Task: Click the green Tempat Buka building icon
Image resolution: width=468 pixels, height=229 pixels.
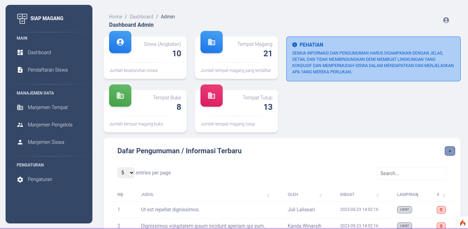Action: (120, 96)
